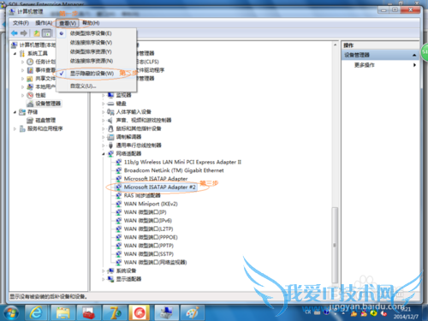Screen dimensions: 428x321
Task: Close the 查看(V) menu in menu bar
Action: [x=68, y=23]
